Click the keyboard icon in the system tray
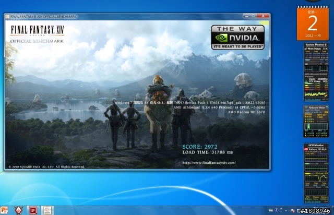334x215 pixels. pos(271,210)
